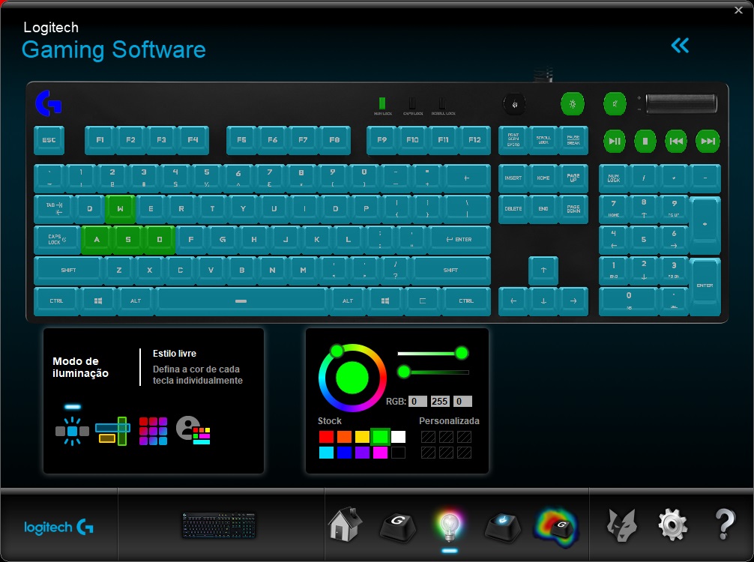Pick the magenta stock color swatch
This screenshot has width=754, height=562.
[x=380, y=453]
